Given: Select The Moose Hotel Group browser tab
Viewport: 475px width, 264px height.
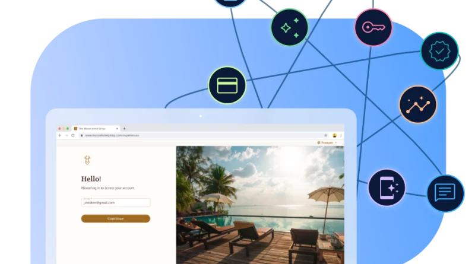Looking at the screenshot, I should click(96, 128).
